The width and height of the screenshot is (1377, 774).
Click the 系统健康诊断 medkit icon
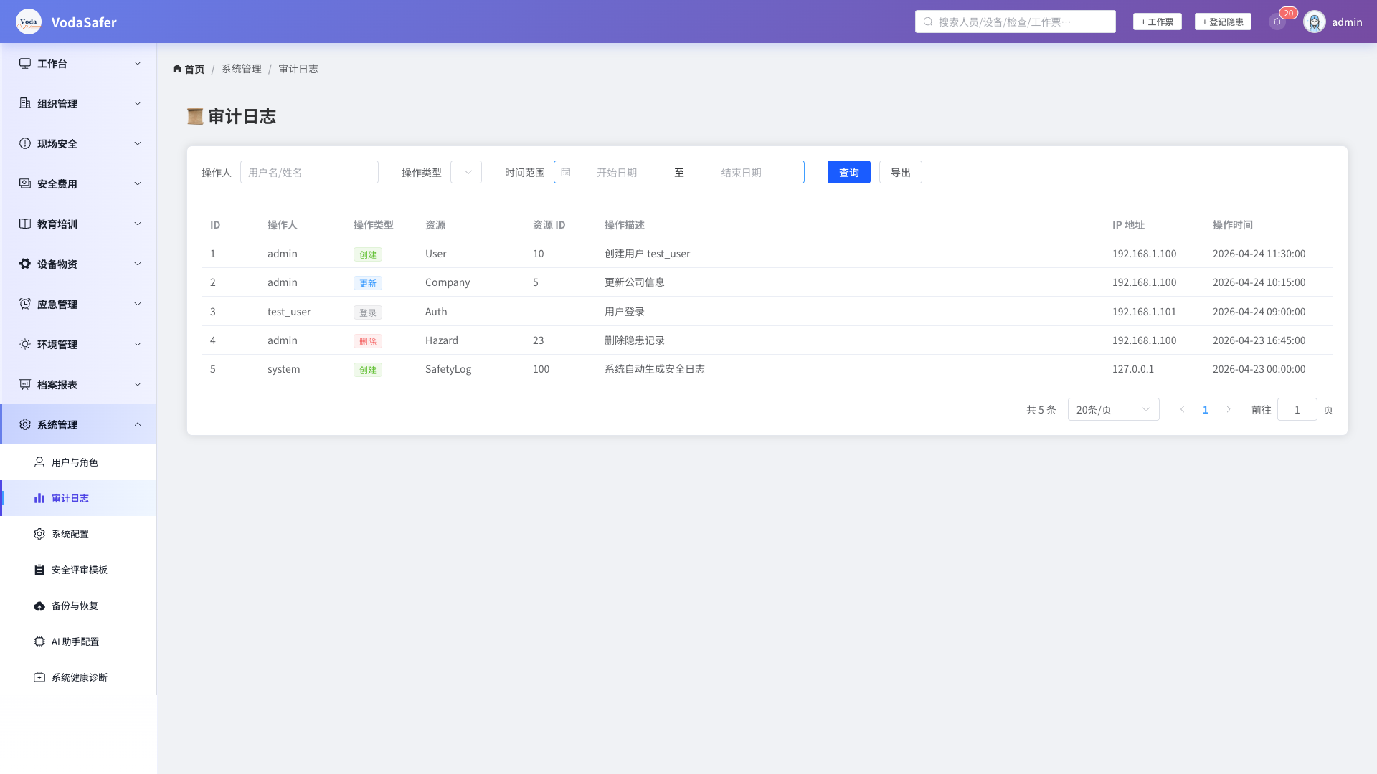point(39,677)
